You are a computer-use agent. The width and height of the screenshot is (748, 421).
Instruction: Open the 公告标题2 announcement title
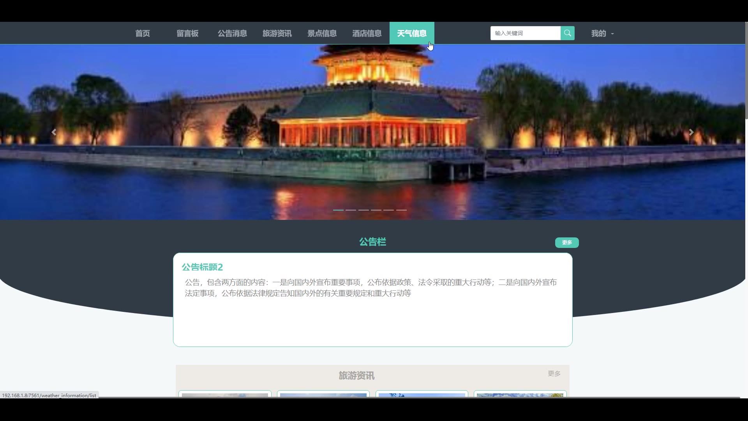[x=202, y=267]
